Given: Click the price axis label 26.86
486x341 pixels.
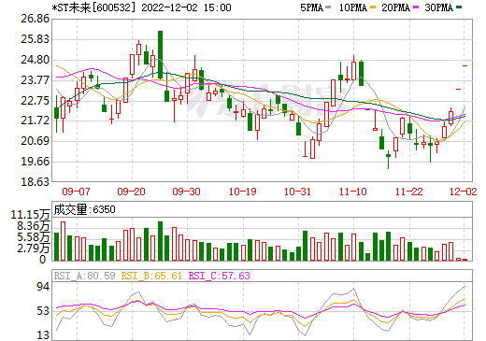Looking at the screenshot, I should click(35, 19).
